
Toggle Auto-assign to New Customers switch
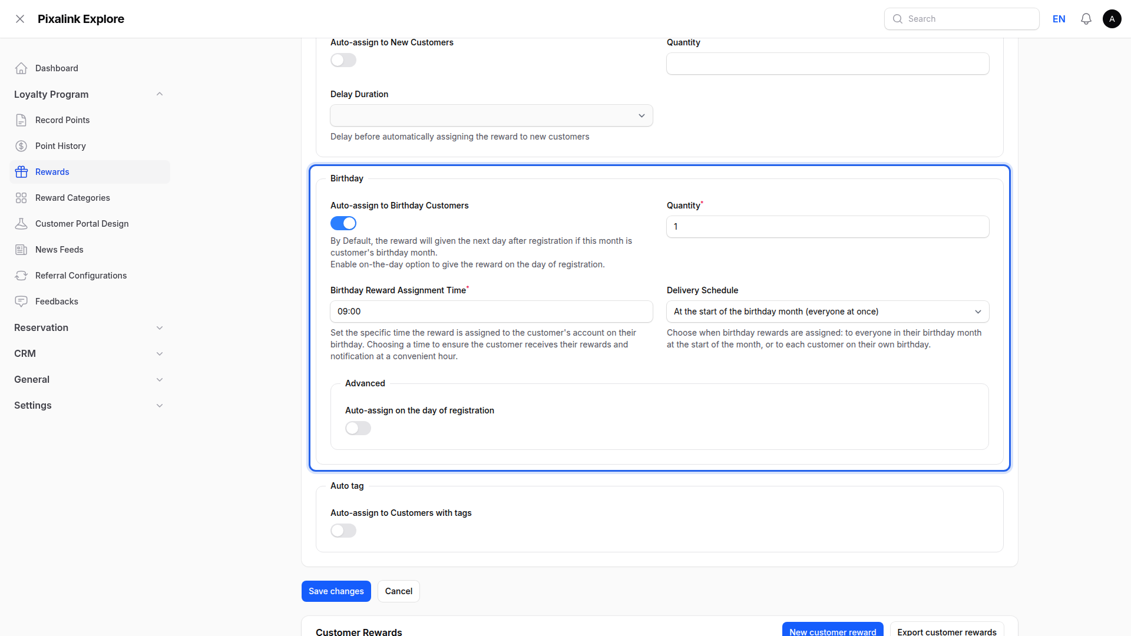click(343, 60)
